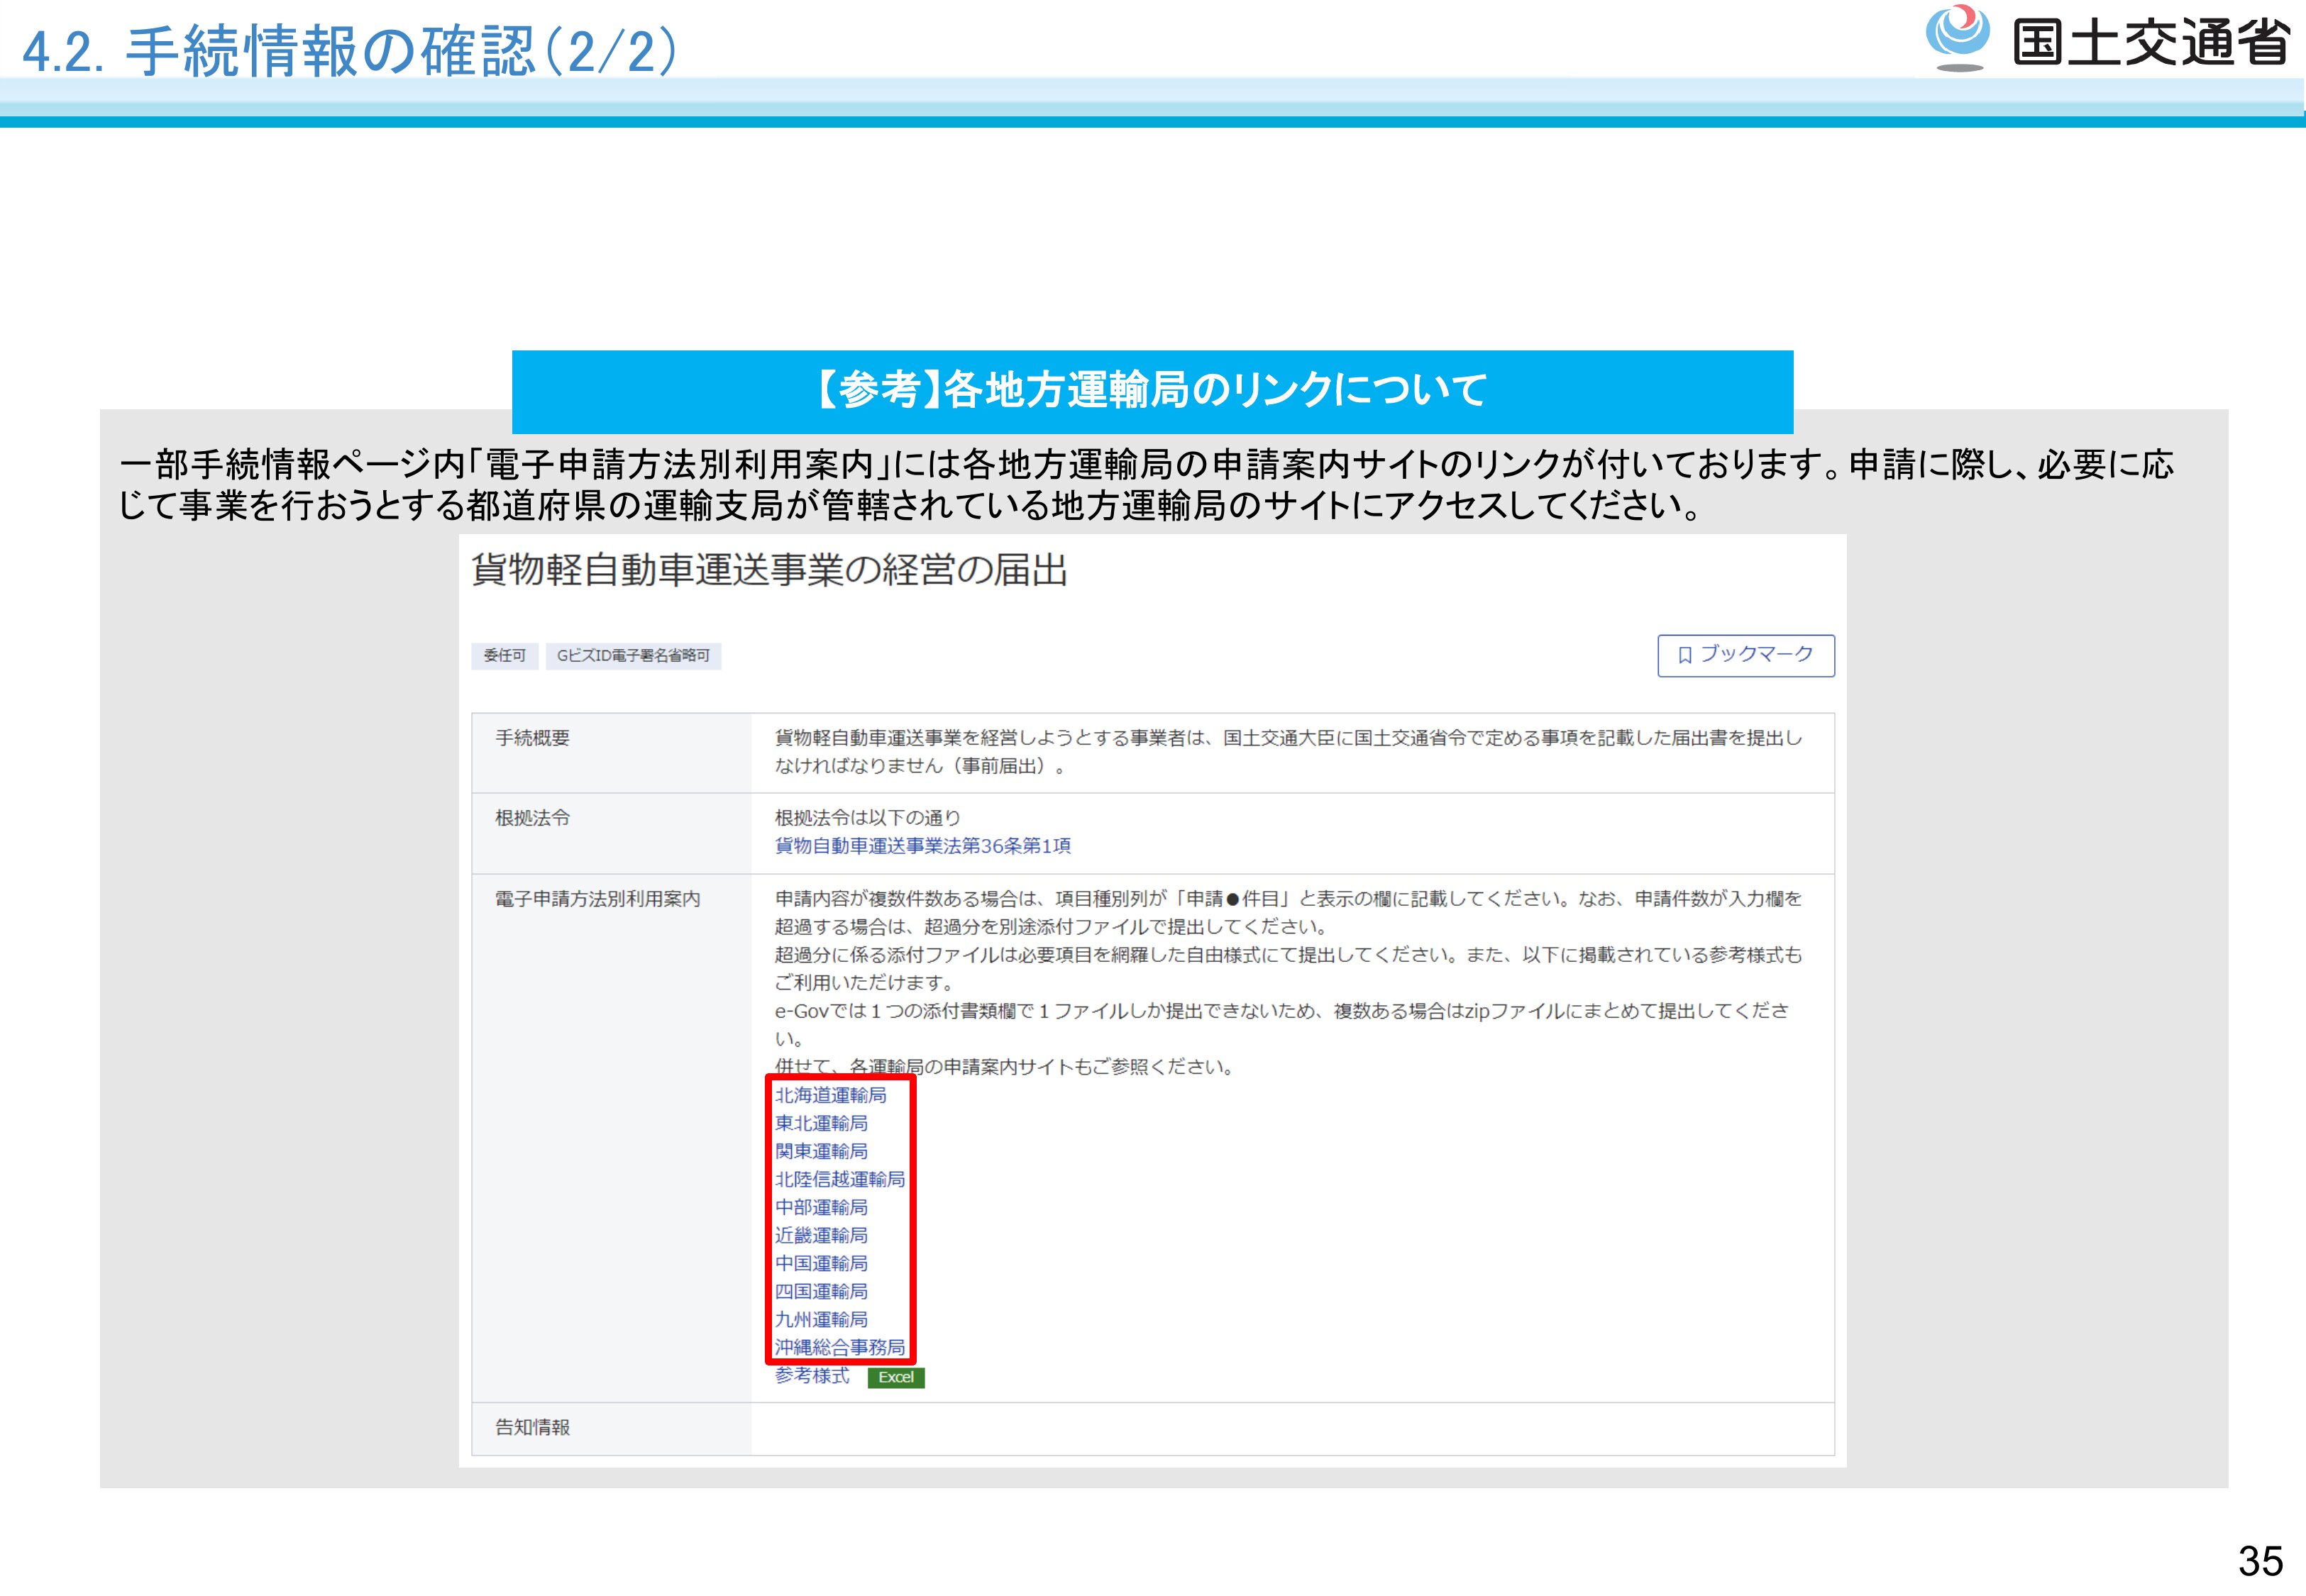Click the 告知情報 row header
Screen dimensions: 2306x1596
click(x=532, y=1427)
